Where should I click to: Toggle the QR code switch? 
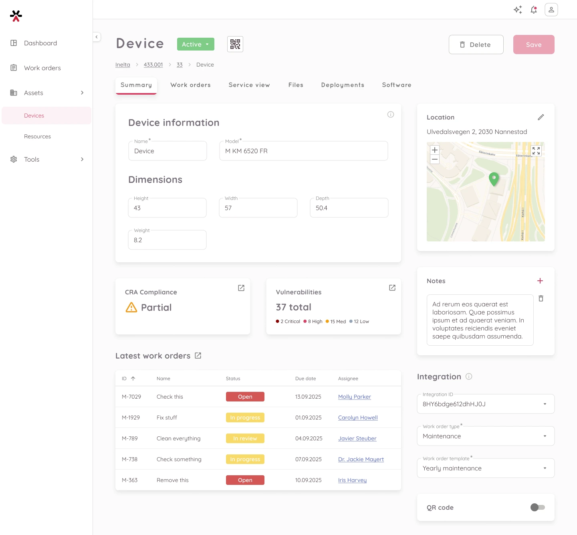[538, 507]
